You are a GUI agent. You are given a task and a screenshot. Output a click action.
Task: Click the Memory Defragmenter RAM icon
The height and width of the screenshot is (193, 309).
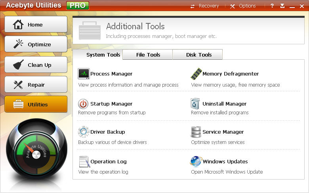point(196,74)
